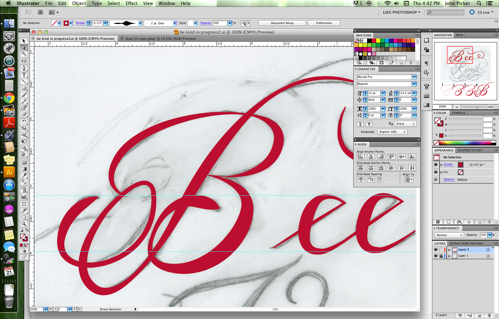This screenshot has height=319, width=499.
Task: Select the Gradient tool
Action: 24,169
